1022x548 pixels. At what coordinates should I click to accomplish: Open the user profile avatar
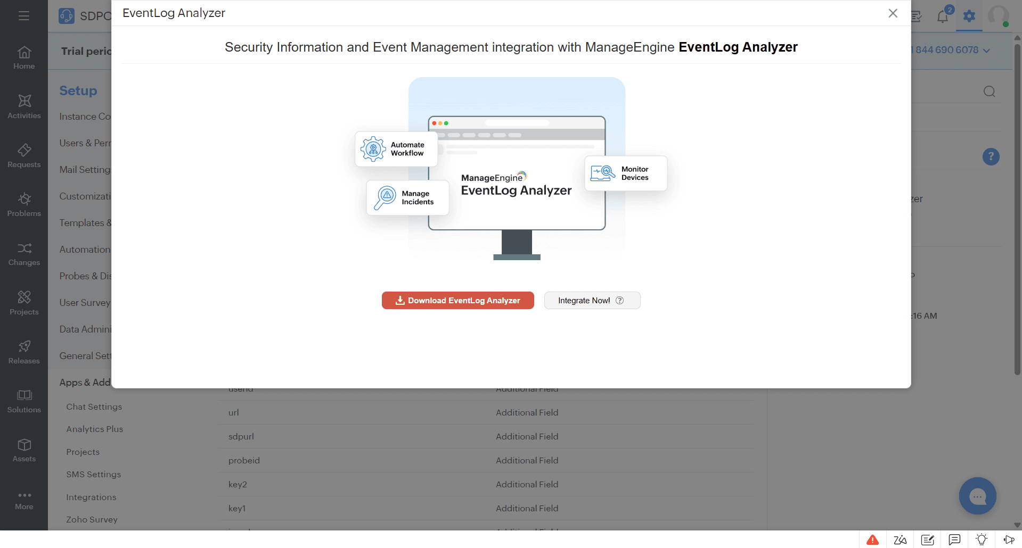click(999, 16)
